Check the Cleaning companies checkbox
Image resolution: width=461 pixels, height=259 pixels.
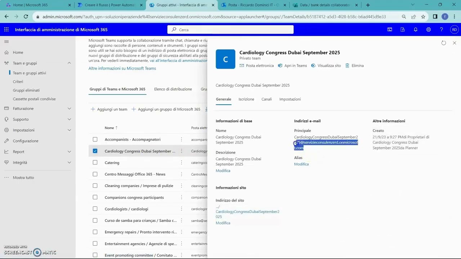point(95,186)
